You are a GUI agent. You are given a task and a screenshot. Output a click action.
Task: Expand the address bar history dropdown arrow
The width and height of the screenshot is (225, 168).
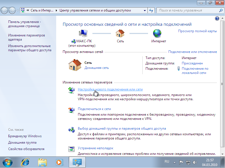(145, 10)
